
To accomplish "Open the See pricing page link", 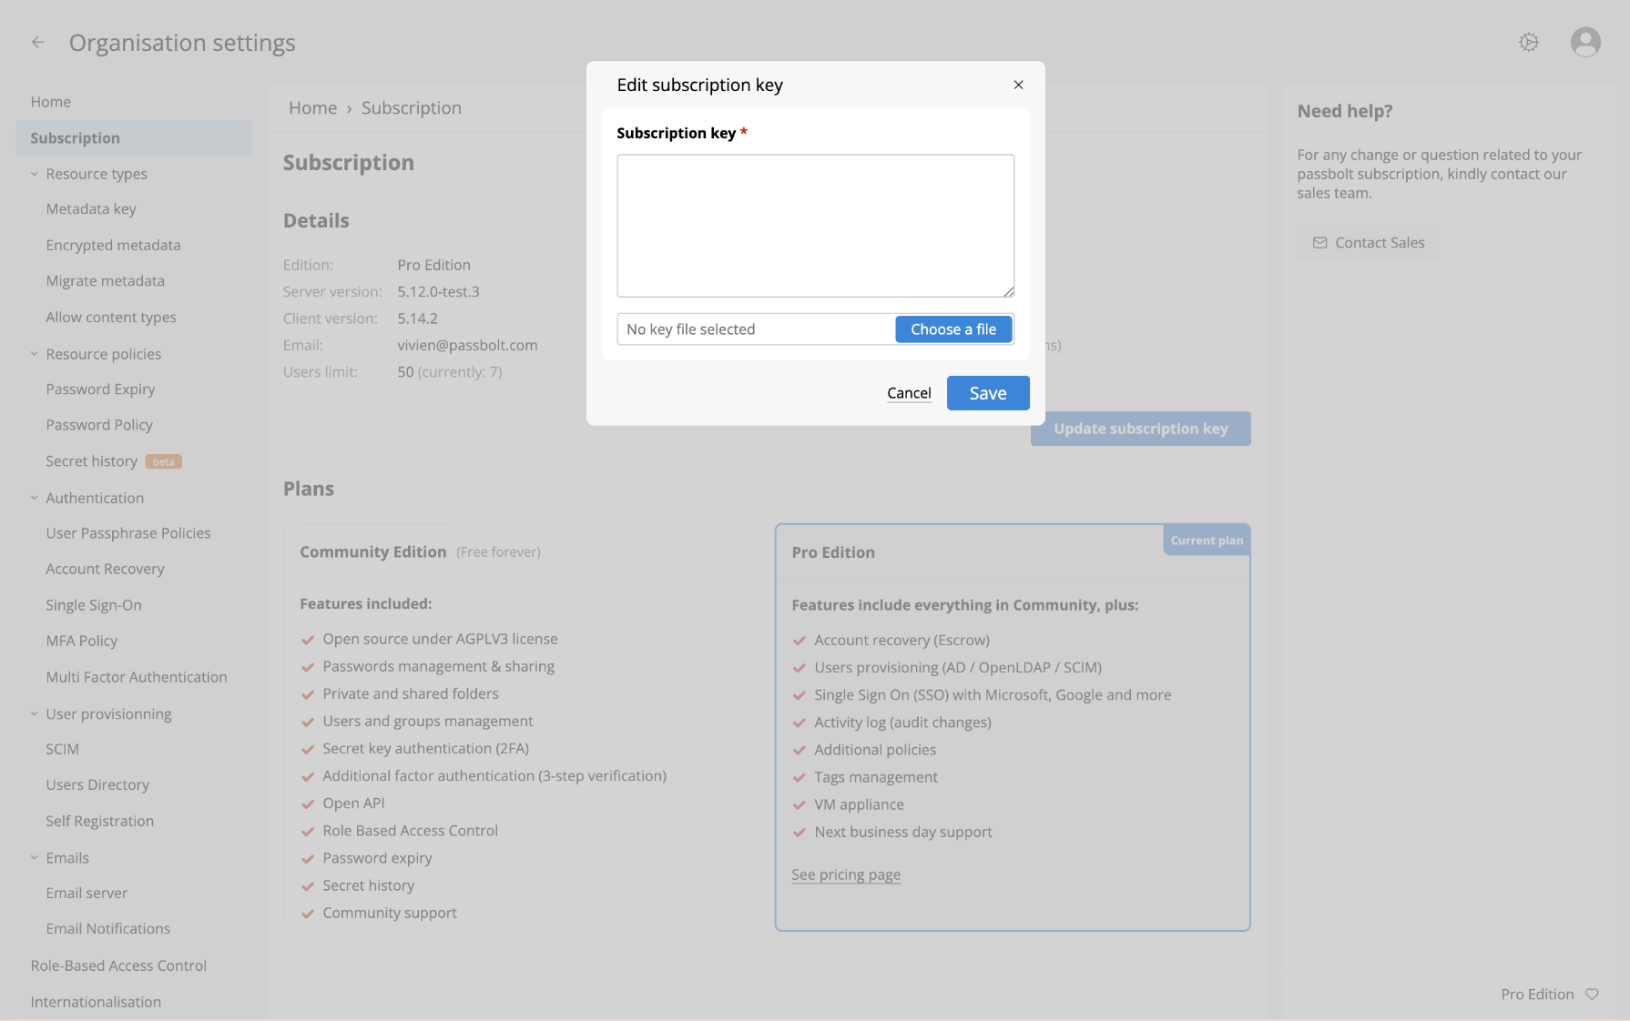I will click(846, 874).
